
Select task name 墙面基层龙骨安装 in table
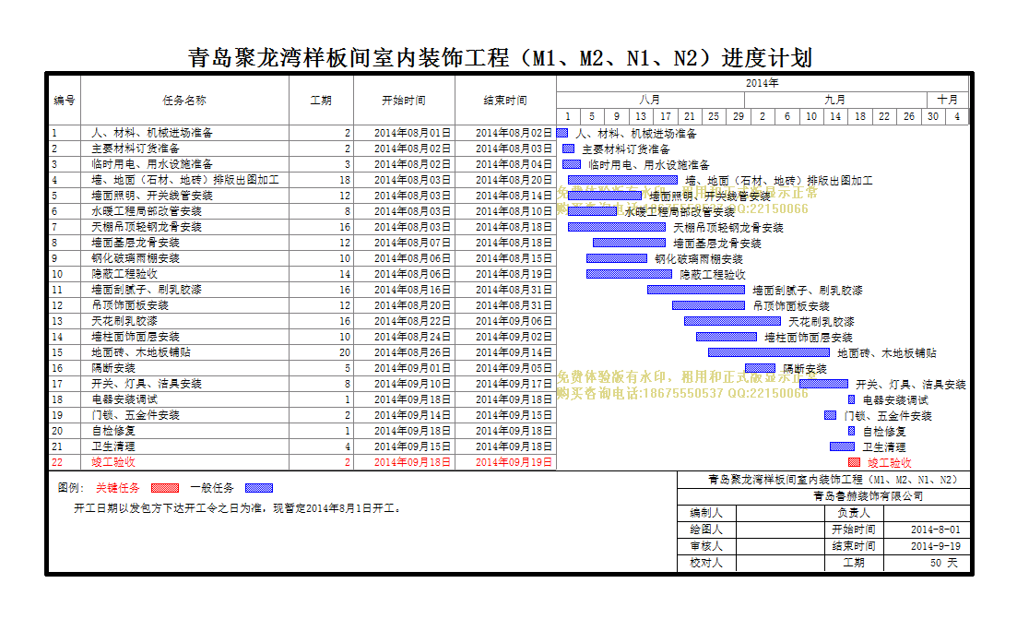tap(136, 243)
